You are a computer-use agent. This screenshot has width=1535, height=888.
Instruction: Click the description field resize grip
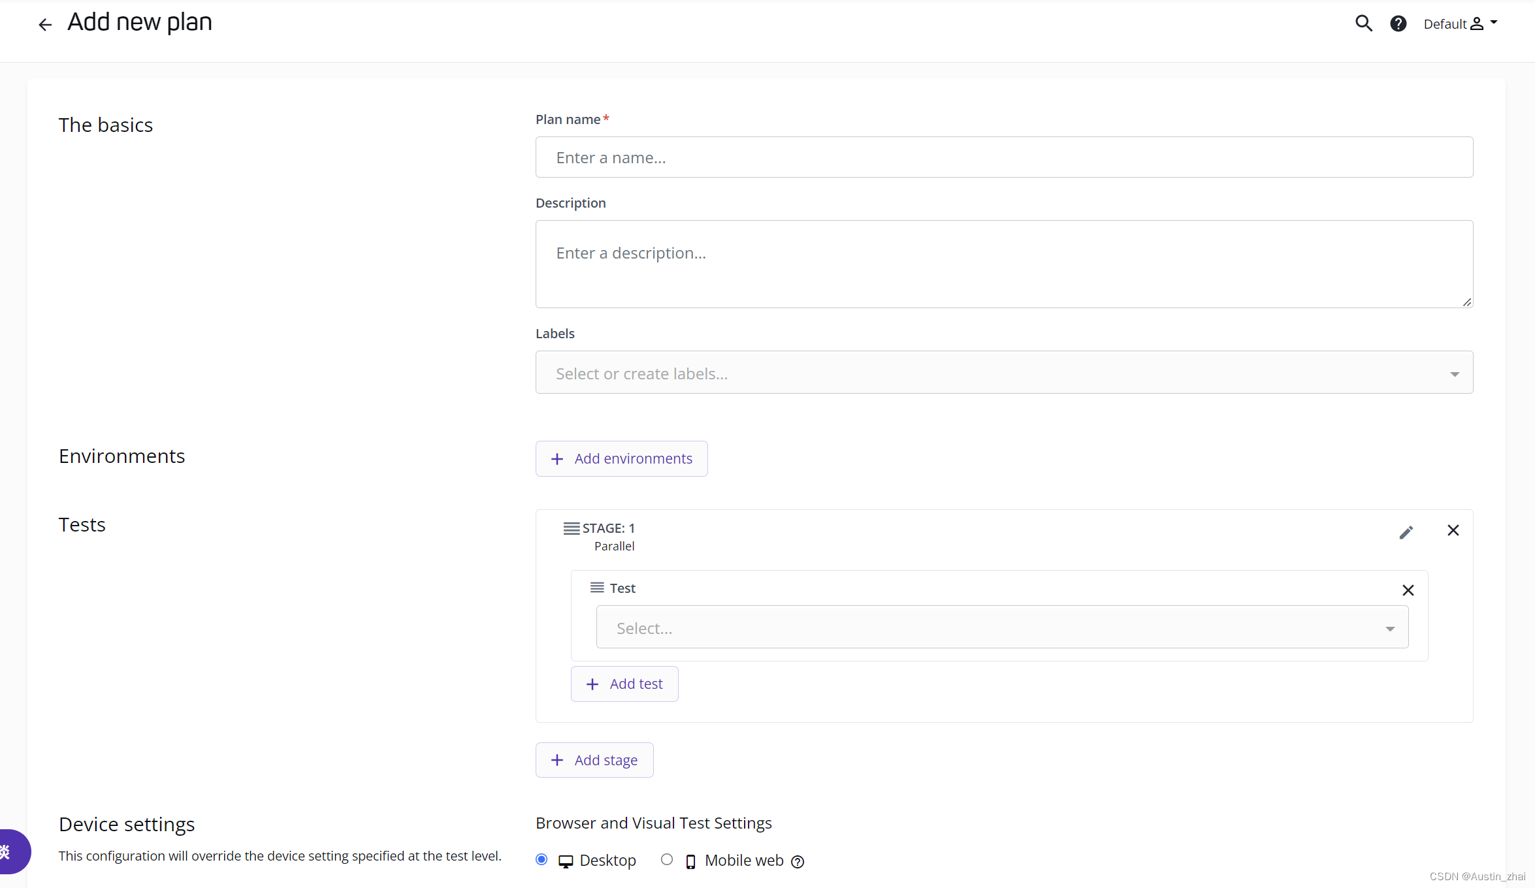(1466, 302)
